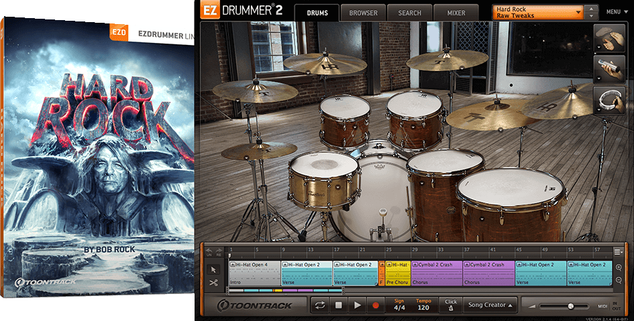Image resolution: width=634 pixels, height=321 pixels.
Task: Click the playhead marker at bar 1
Action: (x=229, y=255)
